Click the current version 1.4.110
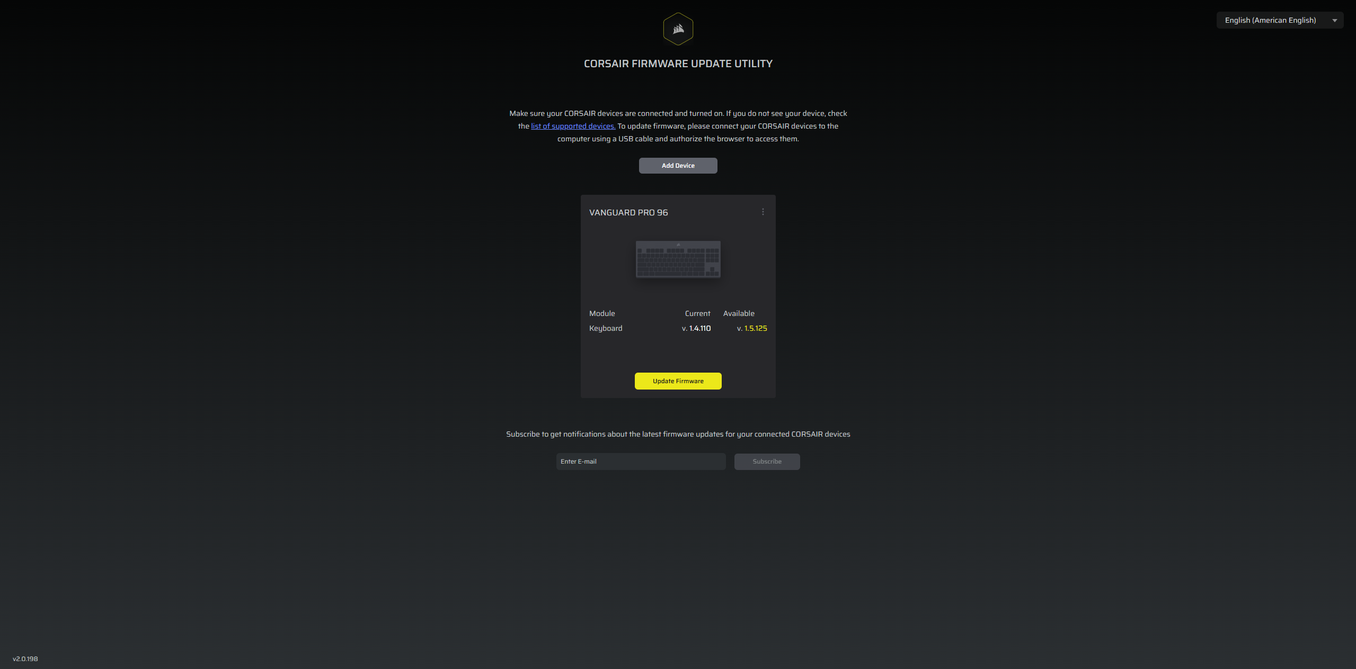Image resolution: width=1356 pixels, height=669 pixels. [699, 328]
